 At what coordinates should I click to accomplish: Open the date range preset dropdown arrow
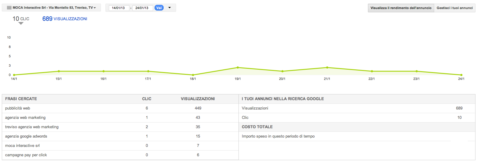pos(169,8)
